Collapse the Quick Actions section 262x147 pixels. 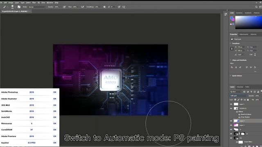click(230, 76)
